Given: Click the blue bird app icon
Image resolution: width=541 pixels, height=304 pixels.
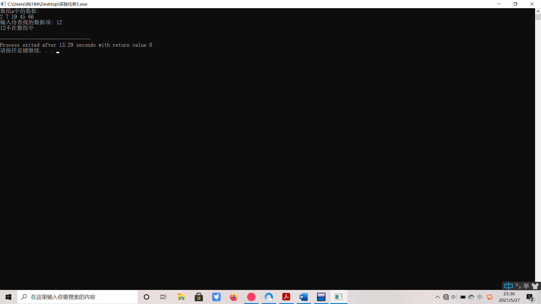Looking at the screenshot, I should click(x=216, y=297).
